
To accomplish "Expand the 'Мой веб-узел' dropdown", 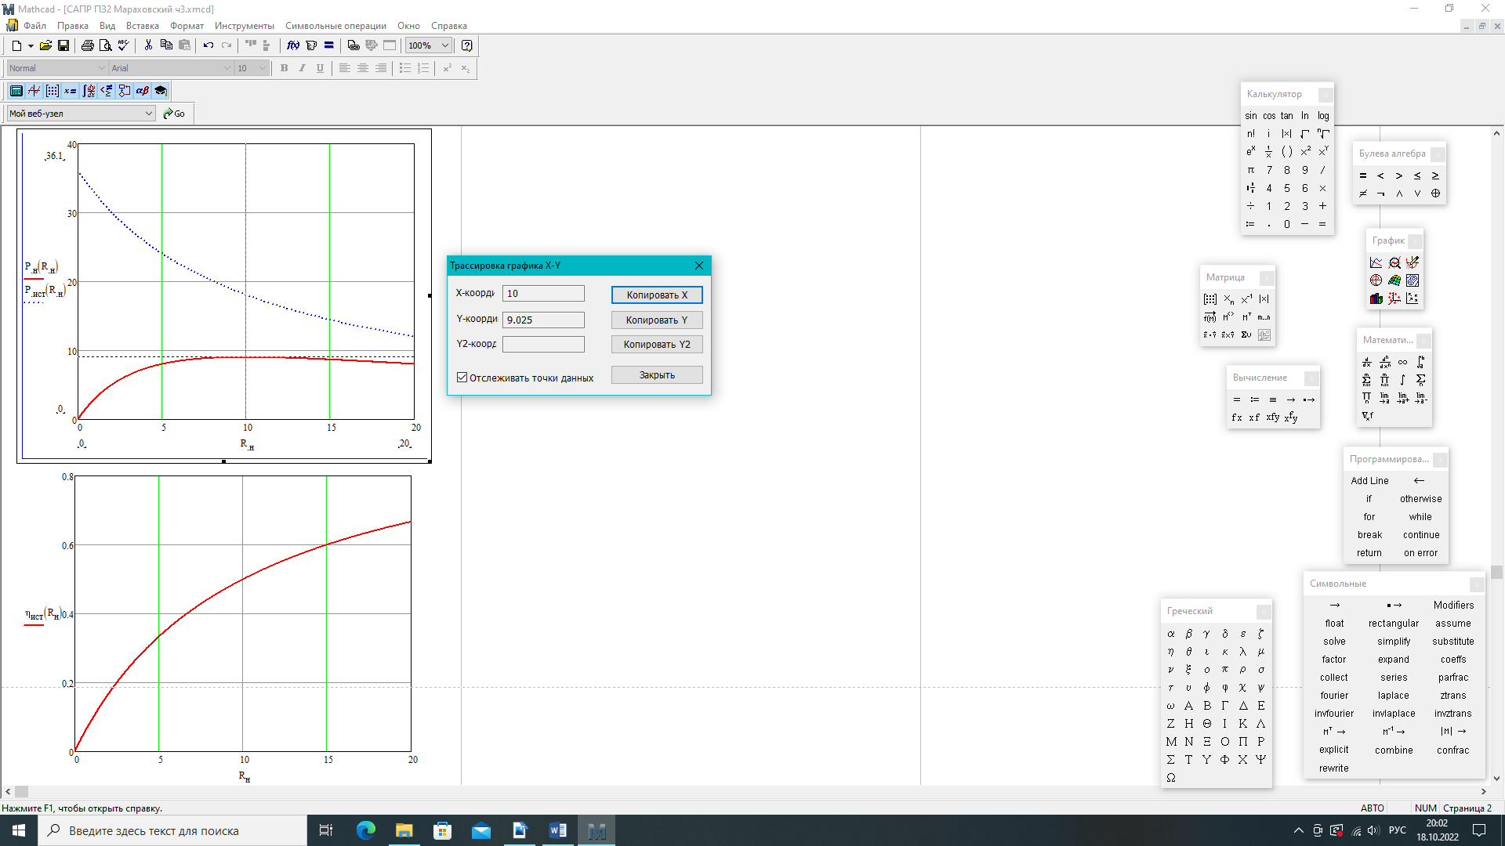I will (149, 114).
